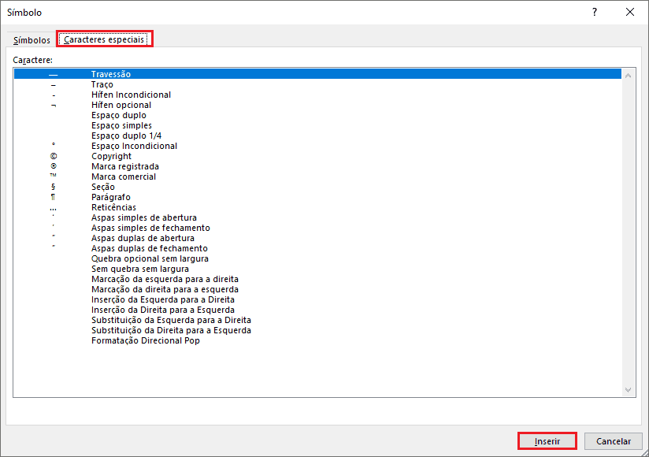Select the Espaço duplo entry
Image resolution: width=649 pixels, height=457 pixels.
coord(317,115)
